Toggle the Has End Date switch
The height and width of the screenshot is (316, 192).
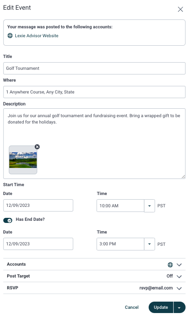(x=8, y=220)
